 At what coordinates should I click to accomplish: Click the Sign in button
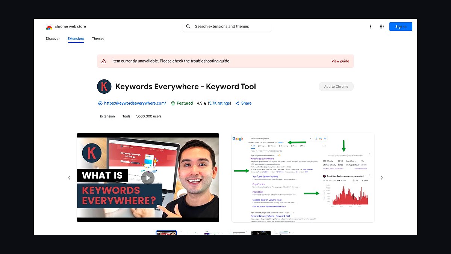pos(401,27)
